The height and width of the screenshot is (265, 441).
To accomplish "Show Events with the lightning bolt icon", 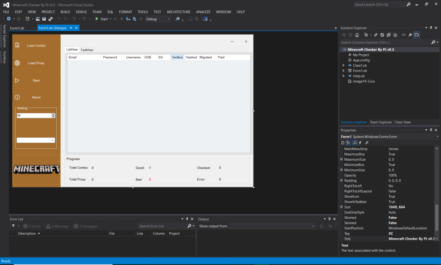I will pos(360,143).
